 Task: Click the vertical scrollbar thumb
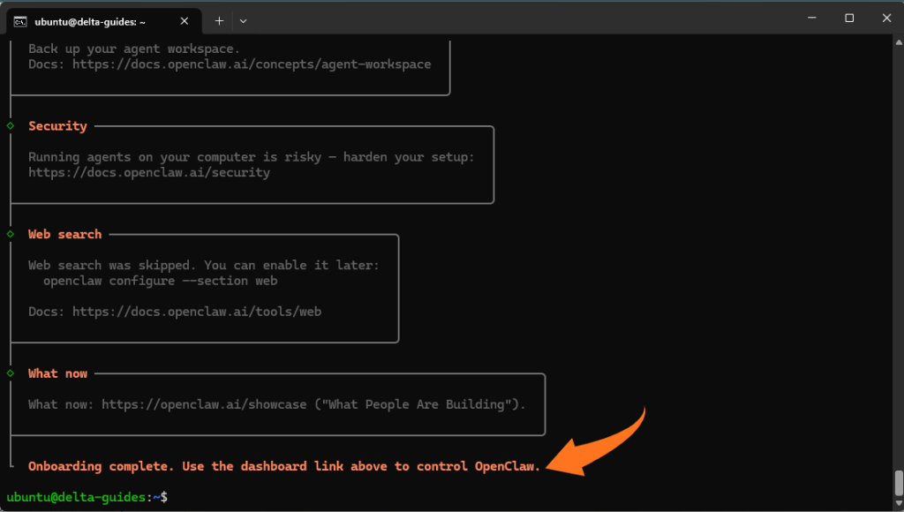(898, 483)
